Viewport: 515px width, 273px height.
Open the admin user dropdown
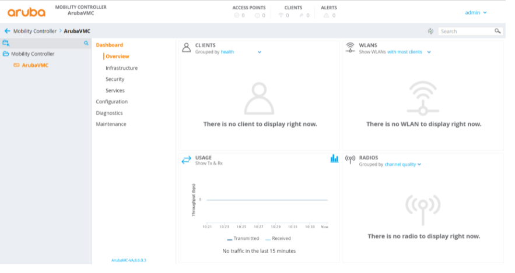click(476, 12)
